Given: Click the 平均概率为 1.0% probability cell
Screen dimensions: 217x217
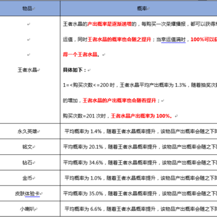Looking at the screenshot, I should (139, 178).
